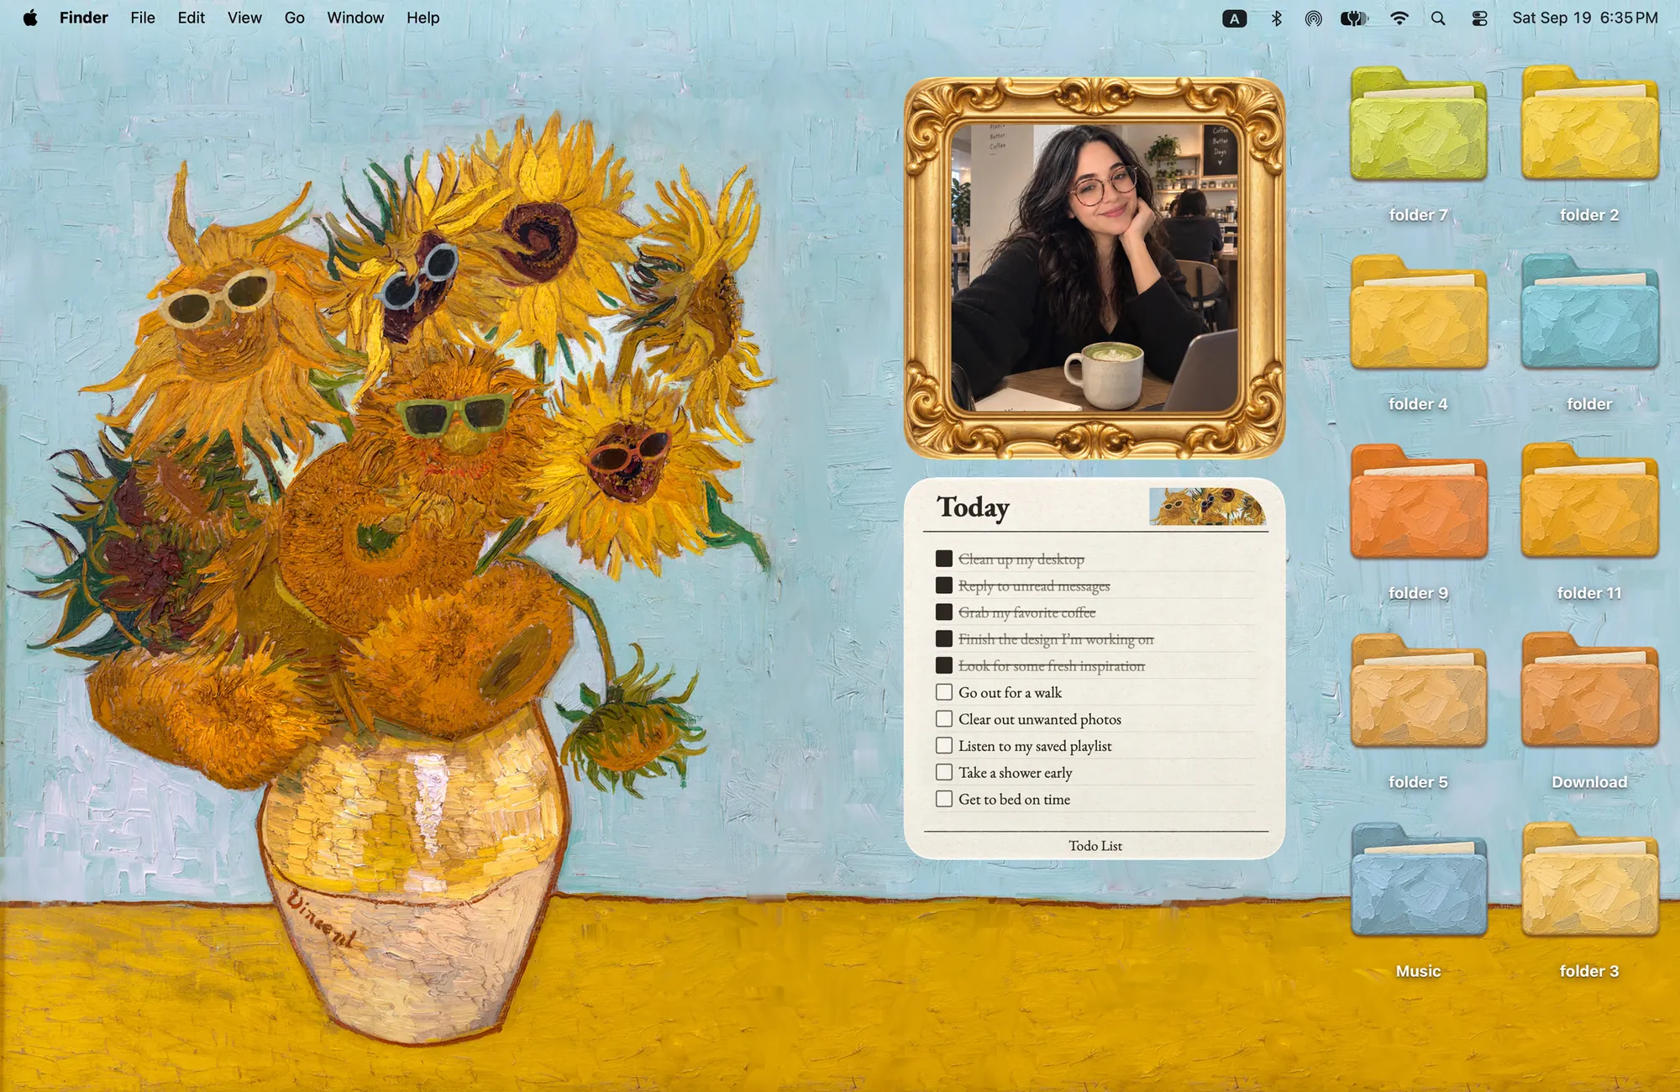Image resolution: width=1680 pixels, height=1092 pixels.
Task: Open the Control Center icon
Action: [x=1479, y=18]
